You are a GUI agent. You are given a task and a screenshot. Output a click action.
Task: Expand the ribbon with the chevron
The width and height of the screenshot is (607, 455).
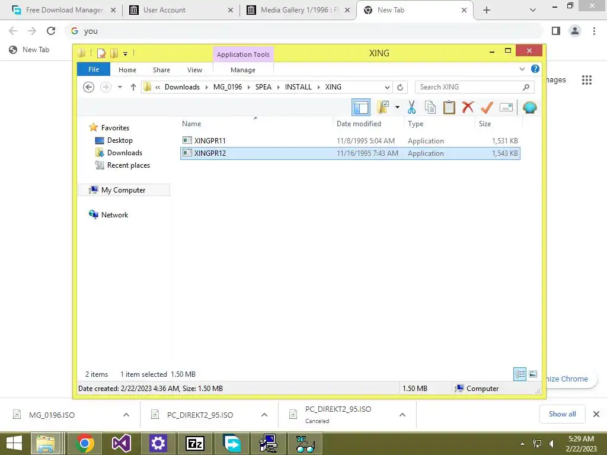pos(522,69)
